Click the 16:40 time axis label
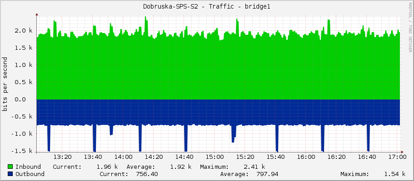414x181 pixels. tap(367, 157)
